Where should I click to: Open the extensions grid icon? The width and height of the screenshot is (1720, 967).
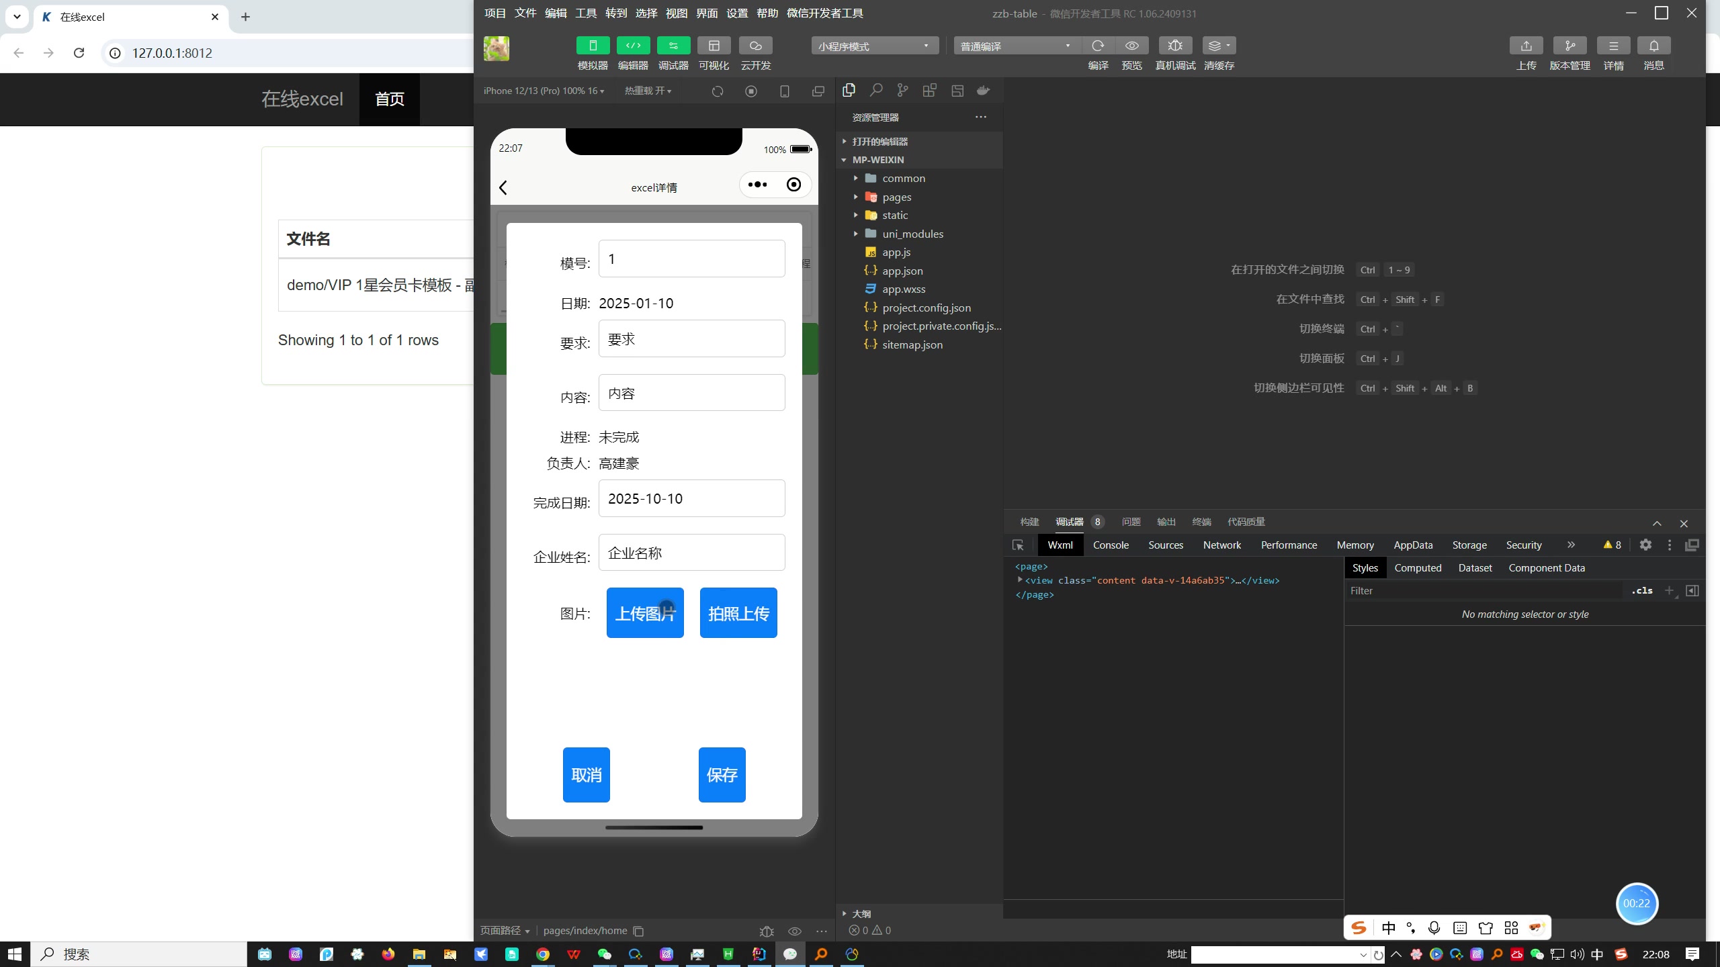coord(929,90)
